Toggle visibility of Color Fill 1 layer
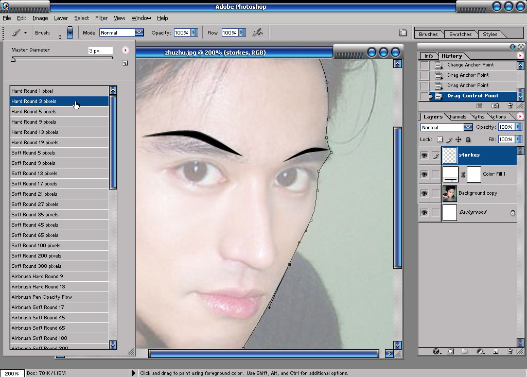This screenshot has width=527, height=377. point(425,174)
